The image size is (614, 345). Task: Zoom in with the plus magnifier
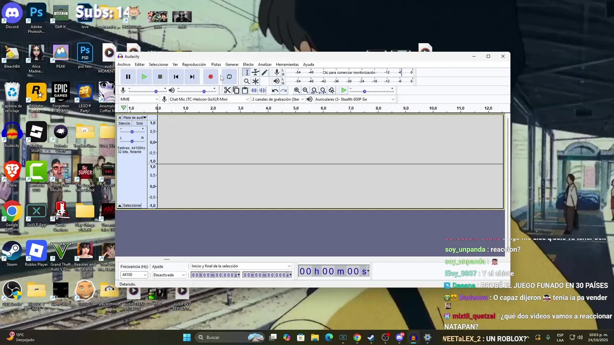297,90
